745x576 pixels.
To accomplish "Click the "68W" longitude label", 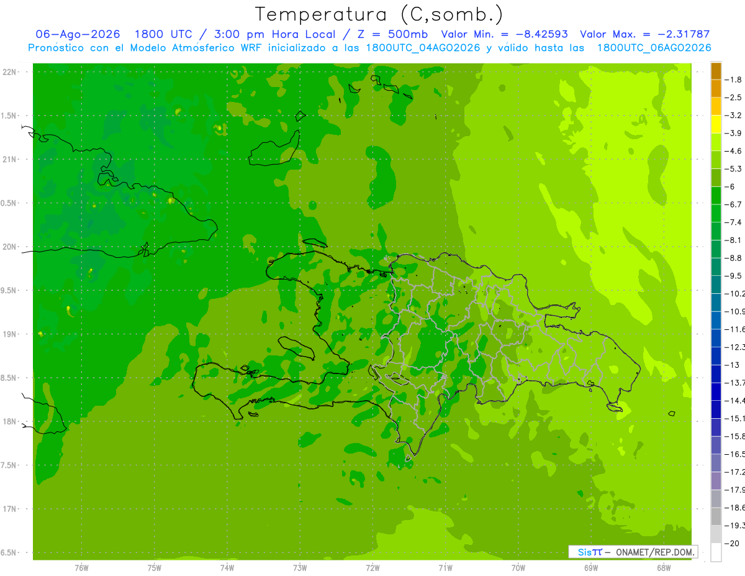I will [664, 567].
